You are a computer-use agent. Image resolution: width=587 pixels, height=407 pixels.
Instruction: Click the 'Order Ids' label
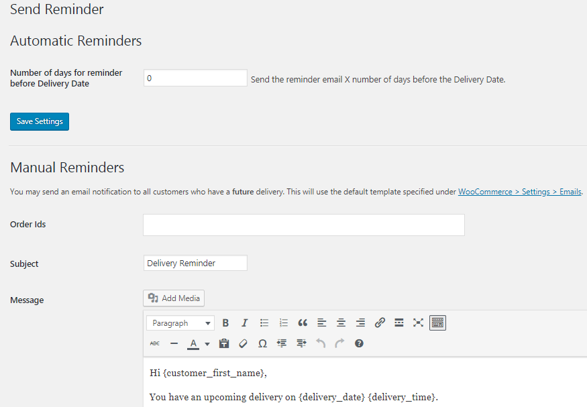pos(28,224)
